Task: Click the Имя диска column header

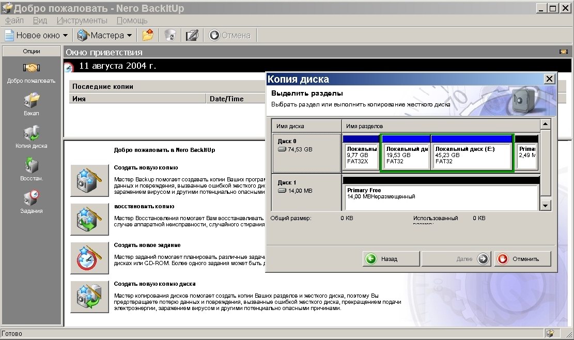Action: coord(307,126)
